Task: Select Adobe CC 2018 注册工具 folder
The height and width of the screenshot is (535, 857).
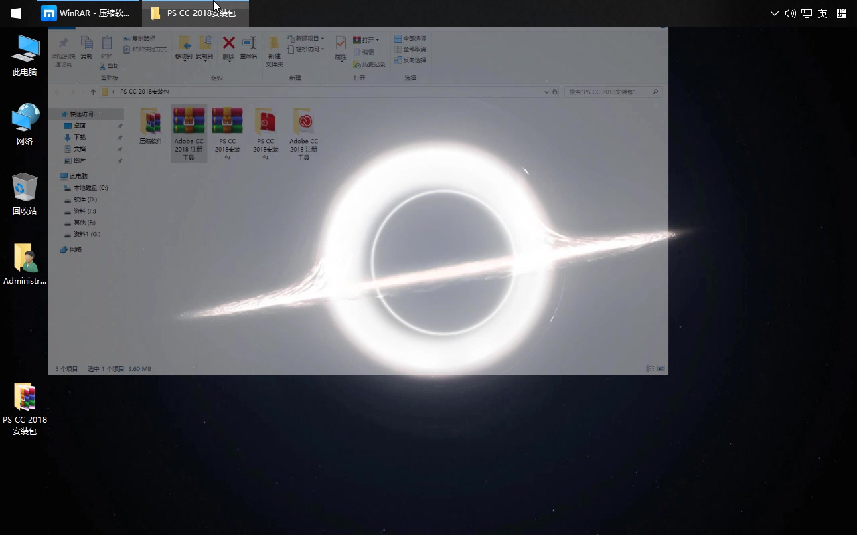Action: pos(304,134)
